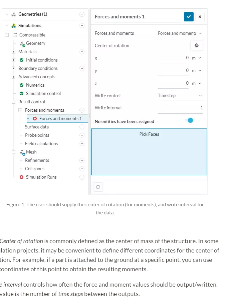
Task: Click the Write interval input field
Action: (x=180, y=108)
